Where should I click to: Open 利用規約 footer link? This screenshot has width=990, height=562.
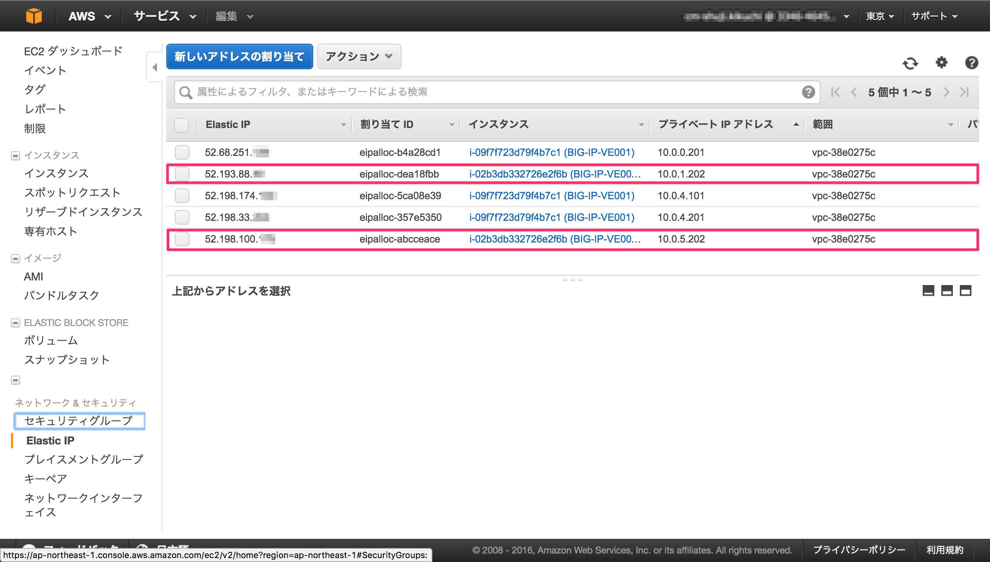(x=945, y=550)
